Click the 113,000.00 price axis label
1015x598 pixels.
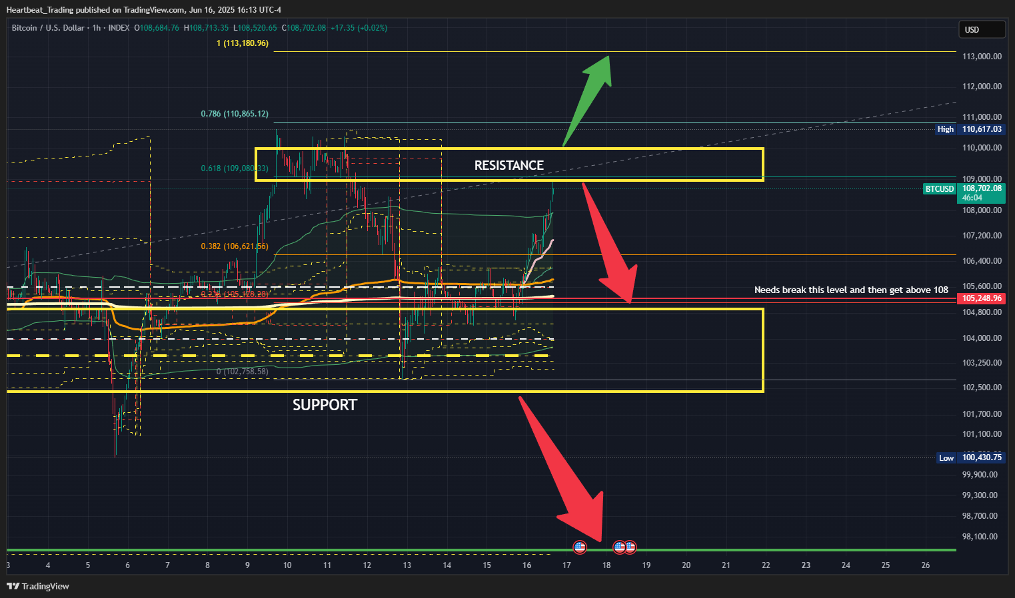pos(982,56)
